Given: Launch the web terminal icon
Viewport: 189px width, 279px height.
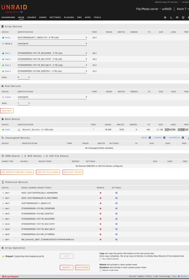Looking at the screenshot, I should [x=171, y=17].
